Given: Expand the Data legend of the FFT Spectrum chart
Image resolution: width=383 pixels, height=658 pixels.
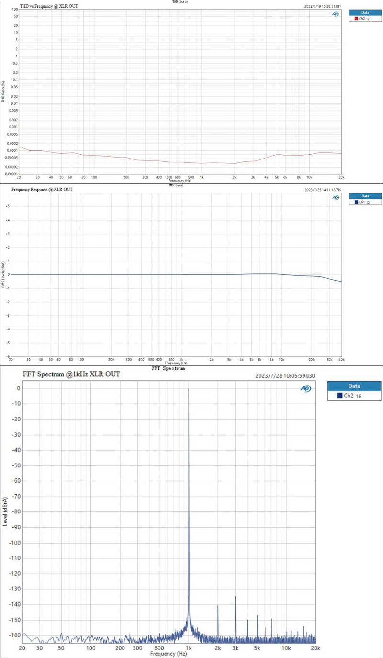Looking at the screenshot, I should [354, 386].
